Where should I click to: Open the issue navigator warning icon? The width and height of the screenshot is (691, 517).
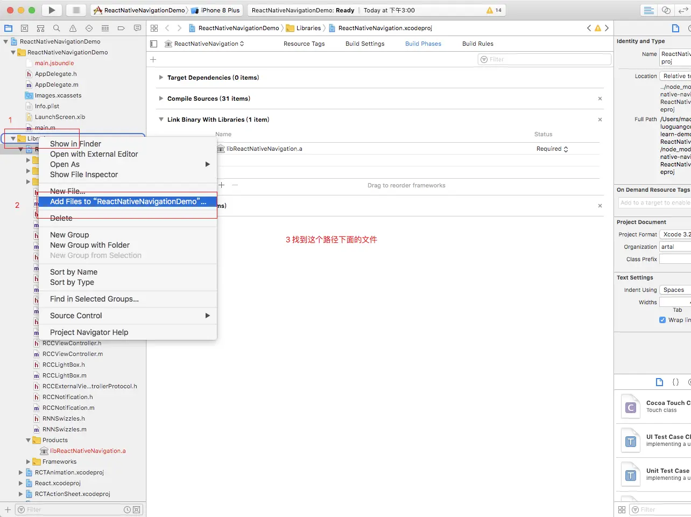73,28
